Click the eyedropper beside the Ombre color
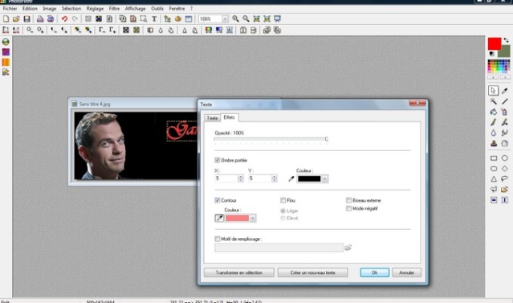Image resolution: width=513 pixels, height=303 pixels. point(291,179)
